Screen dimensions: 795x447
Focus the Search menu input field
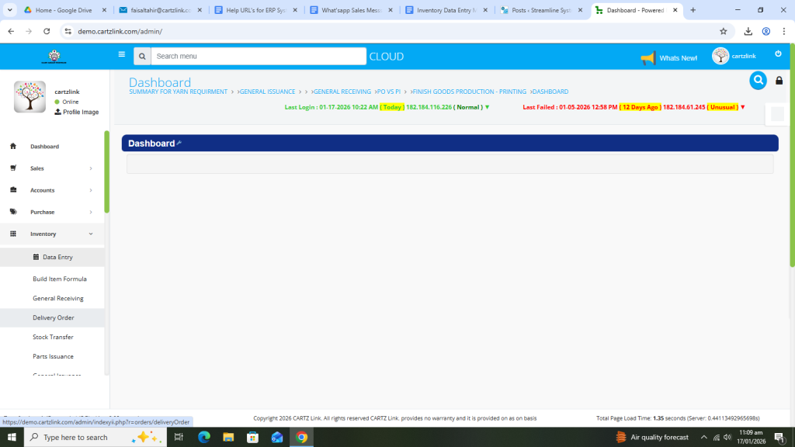(258, 57)
